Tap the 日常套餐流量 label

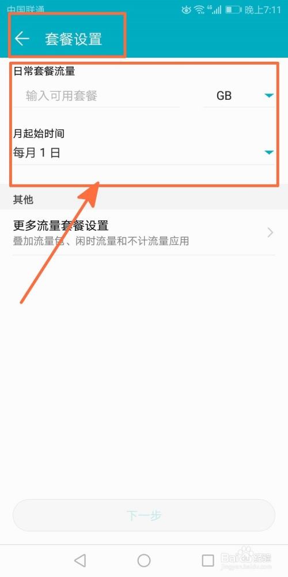(x=44, y=71)
